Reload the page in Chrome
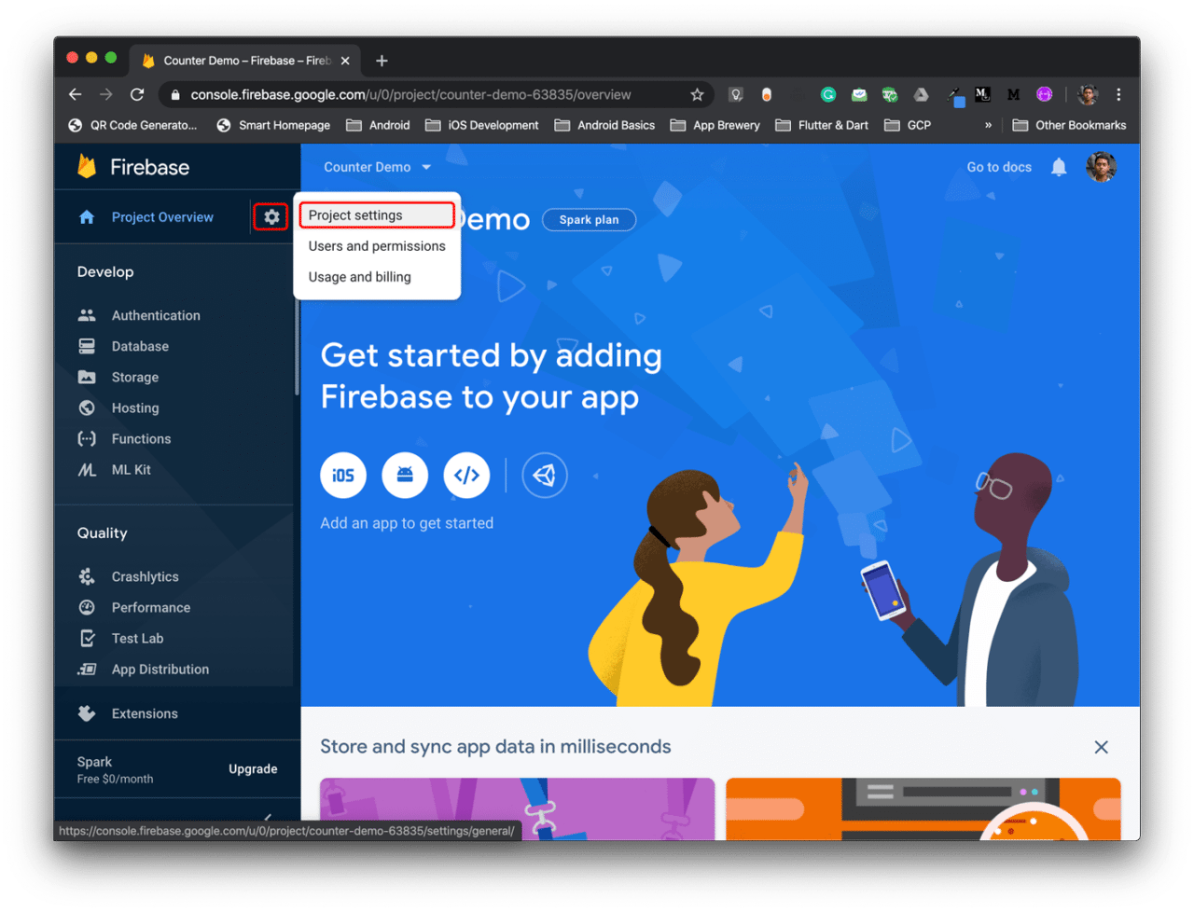The image size is (1194, 912). [137, 94]
